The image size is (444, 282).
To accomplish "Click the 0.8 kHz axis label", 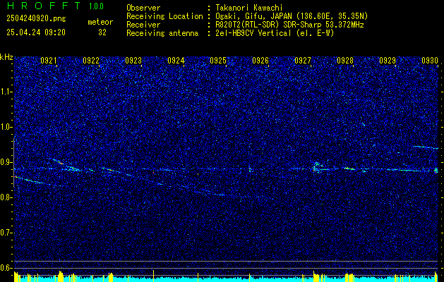I will click(6, 197).
